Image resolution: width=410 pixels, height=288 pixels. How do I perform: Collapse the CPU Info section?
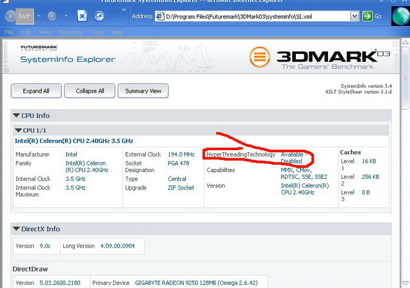pyautogui.click(x=17, y=116)
